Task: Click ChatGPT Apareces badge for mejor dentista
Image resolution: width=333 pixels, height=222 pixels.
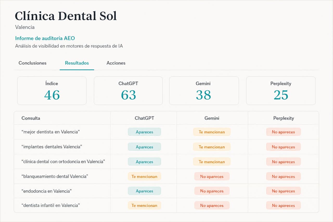Action: pos(144,132)
